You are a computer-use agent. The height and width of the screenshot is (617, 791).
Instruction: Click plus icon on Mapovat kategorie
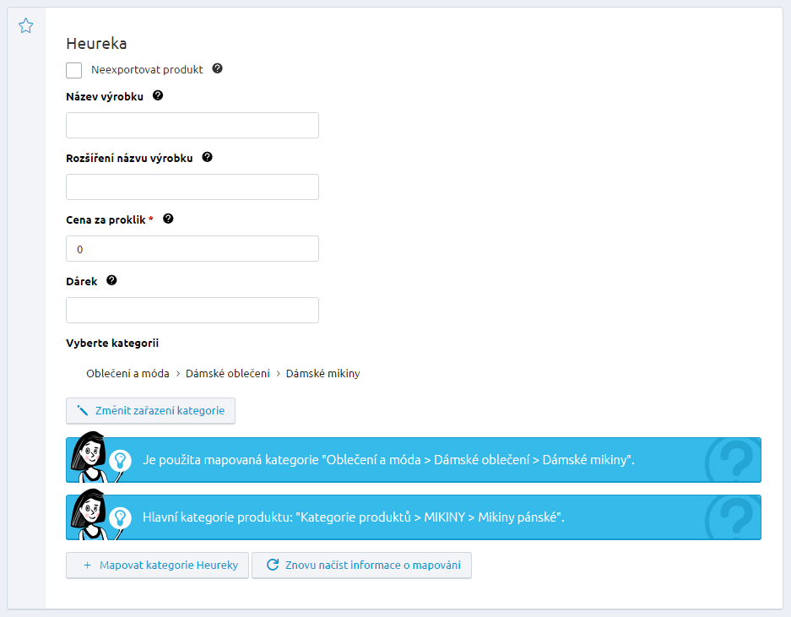tap(87, 565)
